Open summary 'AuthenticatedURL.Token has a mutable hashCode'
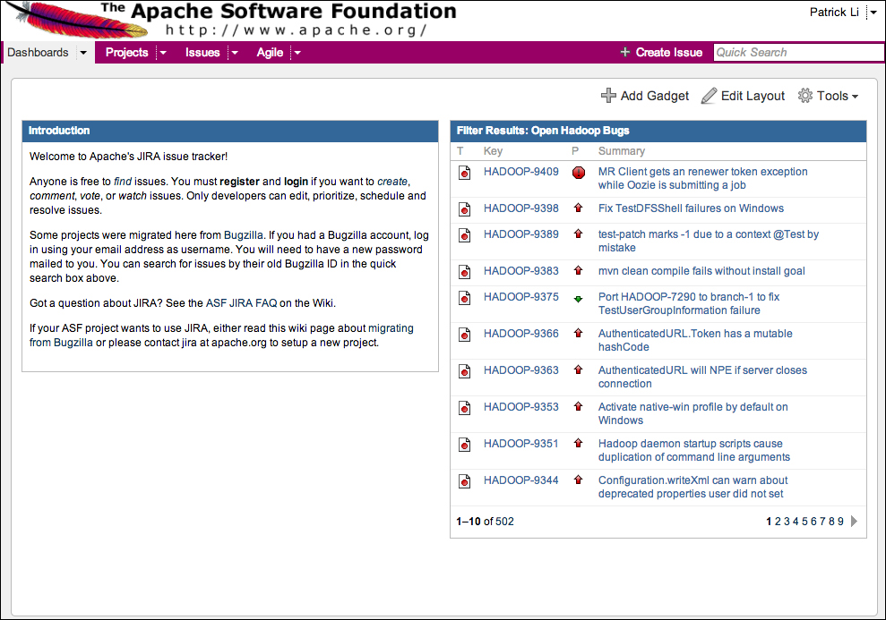Viewport: 886px width, 620px height. click(695, 340)
